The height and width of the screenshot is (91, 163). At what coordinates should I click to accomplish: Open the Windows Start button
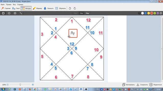pos(3,89)
